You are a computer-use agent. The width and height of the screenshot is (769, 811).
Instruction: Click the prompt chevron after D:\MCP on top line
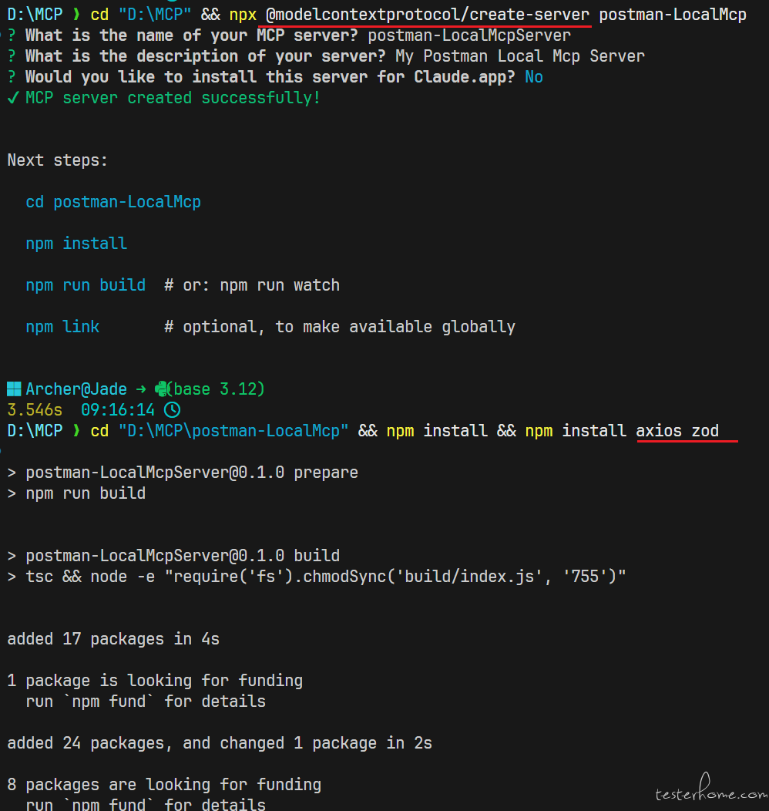76,14
